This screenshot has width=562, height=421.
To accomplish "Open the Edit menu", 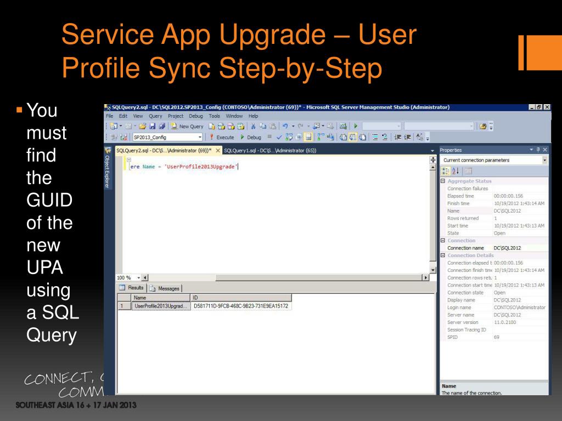I will (123, 116).
